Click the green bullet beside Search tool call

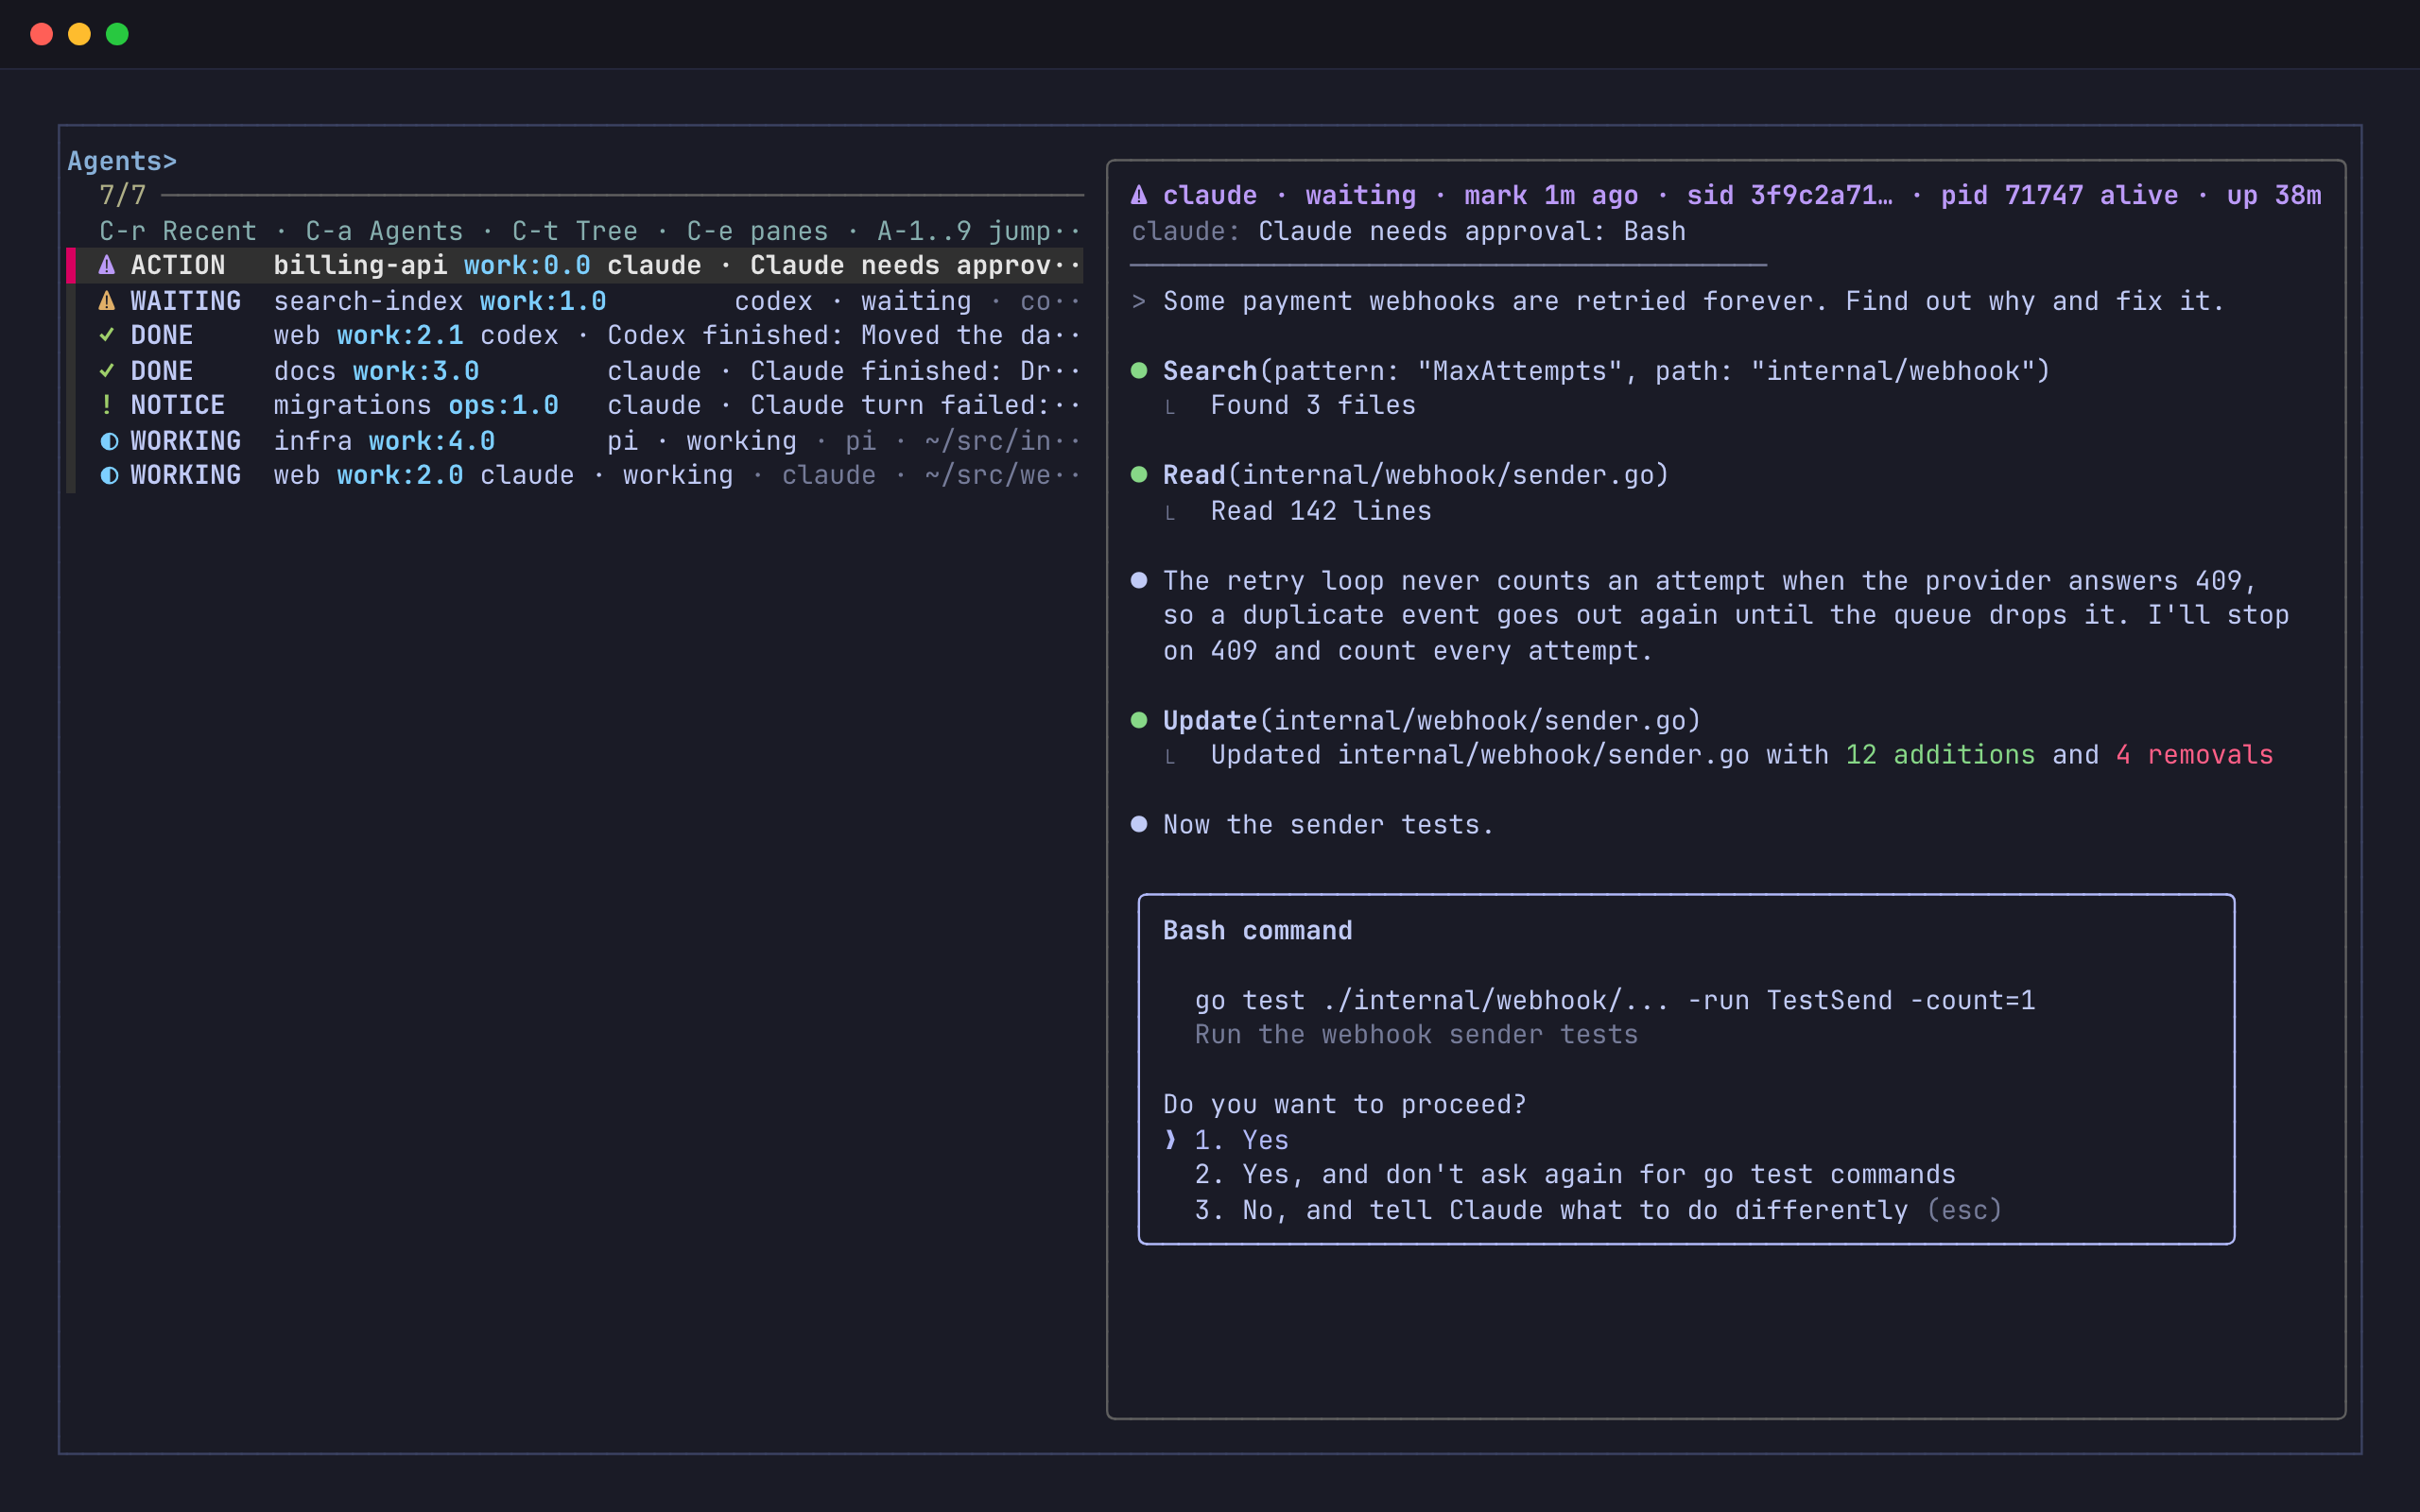(1139, 371)
